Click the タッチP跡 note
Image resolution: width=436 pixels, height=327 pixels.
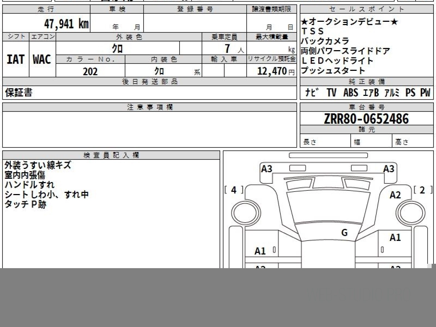coord(25,205)
